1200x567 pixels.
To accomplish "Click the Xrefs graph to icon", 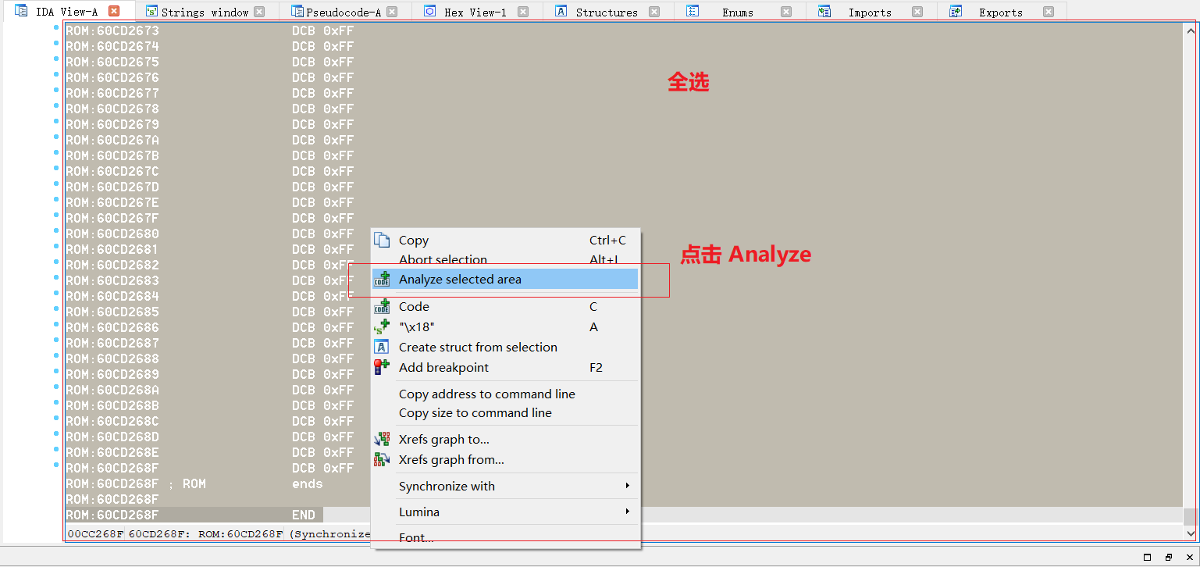I will 382,440.
